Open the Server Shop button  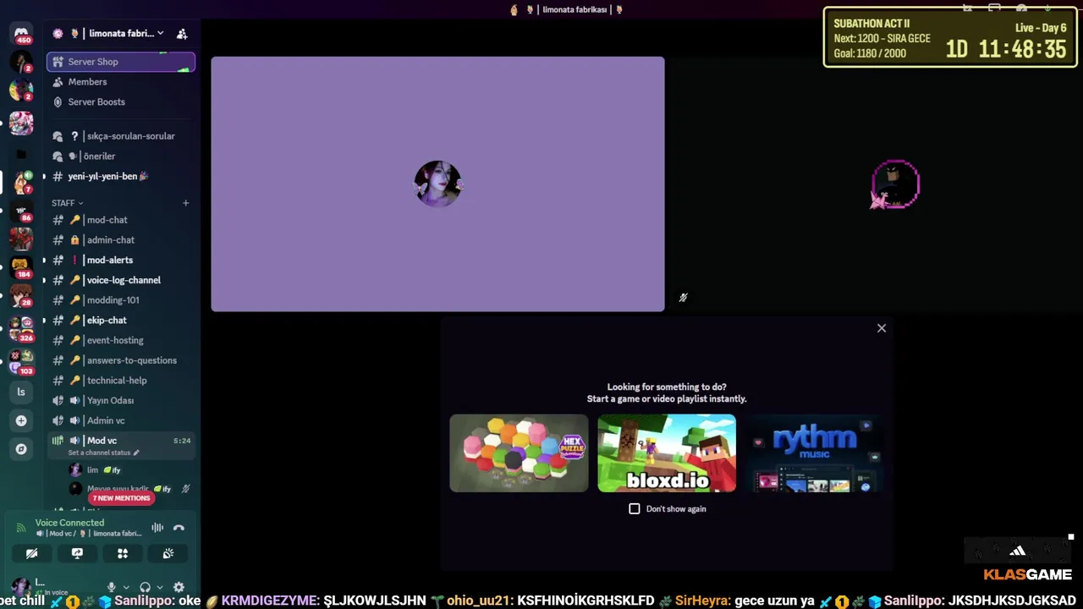click(121, 62)
